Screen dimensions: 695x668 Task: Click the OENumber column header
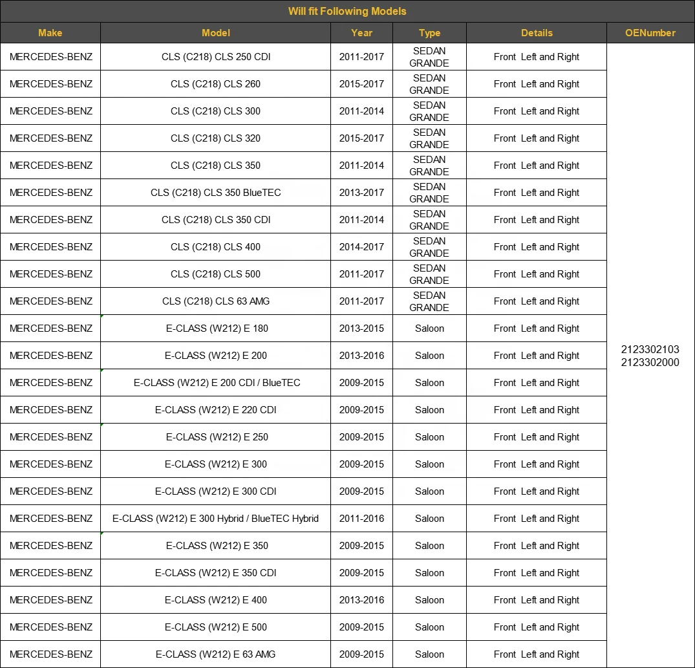[x=650, y=33]
